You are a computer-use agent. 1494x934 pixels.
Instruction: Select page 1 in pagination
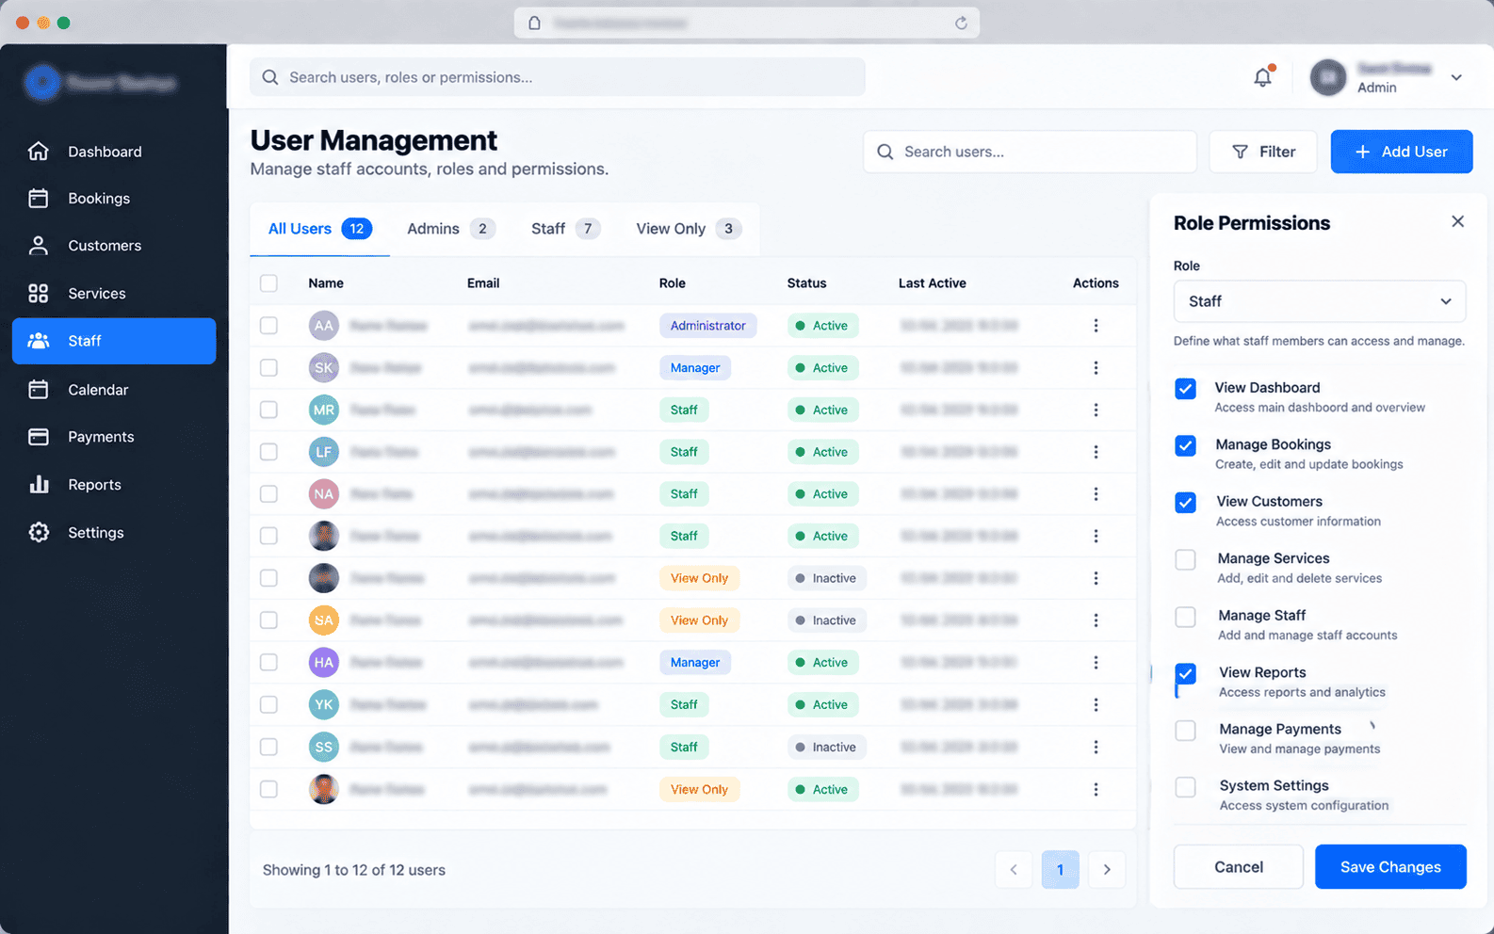(1060, 870)
